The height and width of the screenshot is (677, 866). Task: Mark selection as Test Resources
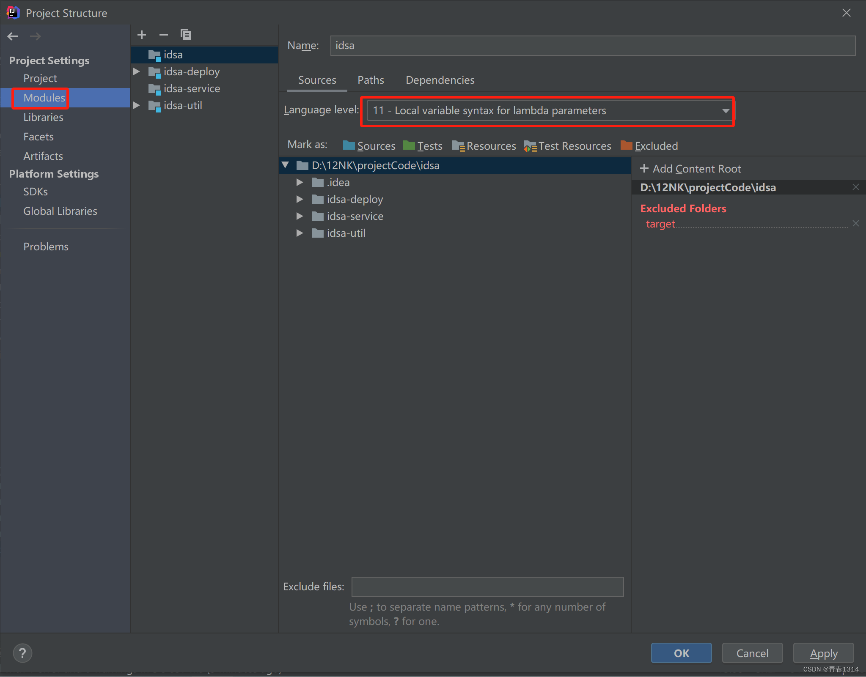click(x=568, y=146)
